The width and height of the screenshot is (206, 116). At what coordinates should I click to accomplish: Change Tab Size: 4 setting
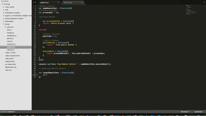click(185, 112)
